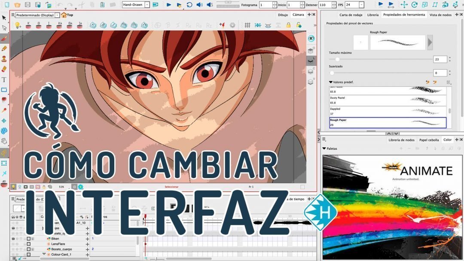The height and width of the screenshot is (261, 464).
Task: Show the grid in Camera view toolbar
Action: 247,25
